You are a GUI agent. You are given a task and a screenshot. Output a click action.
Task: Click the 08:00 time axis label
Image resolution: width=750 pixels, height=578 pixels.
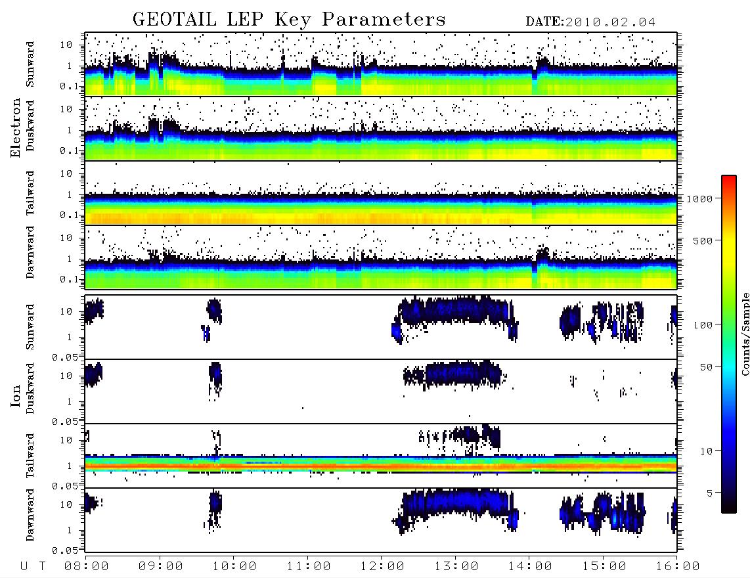click(x=87, y=567)
